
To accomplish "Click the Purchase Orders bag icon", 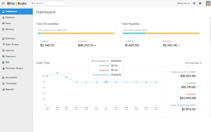I will click(3, 68).
